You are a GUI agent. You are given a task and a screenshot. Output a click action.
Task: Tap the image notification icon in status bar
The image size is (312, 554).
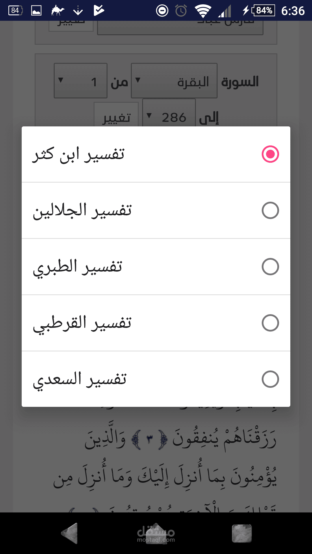[36, 11]
